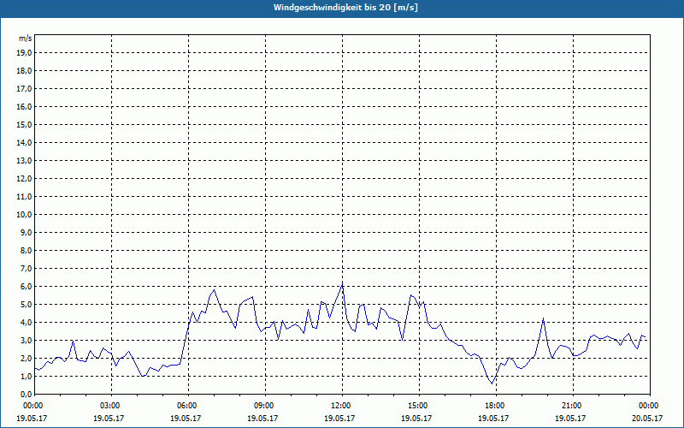Select the 7,0 axis value
The height and width of the screenshot is (428, 684).
[26, 269]
